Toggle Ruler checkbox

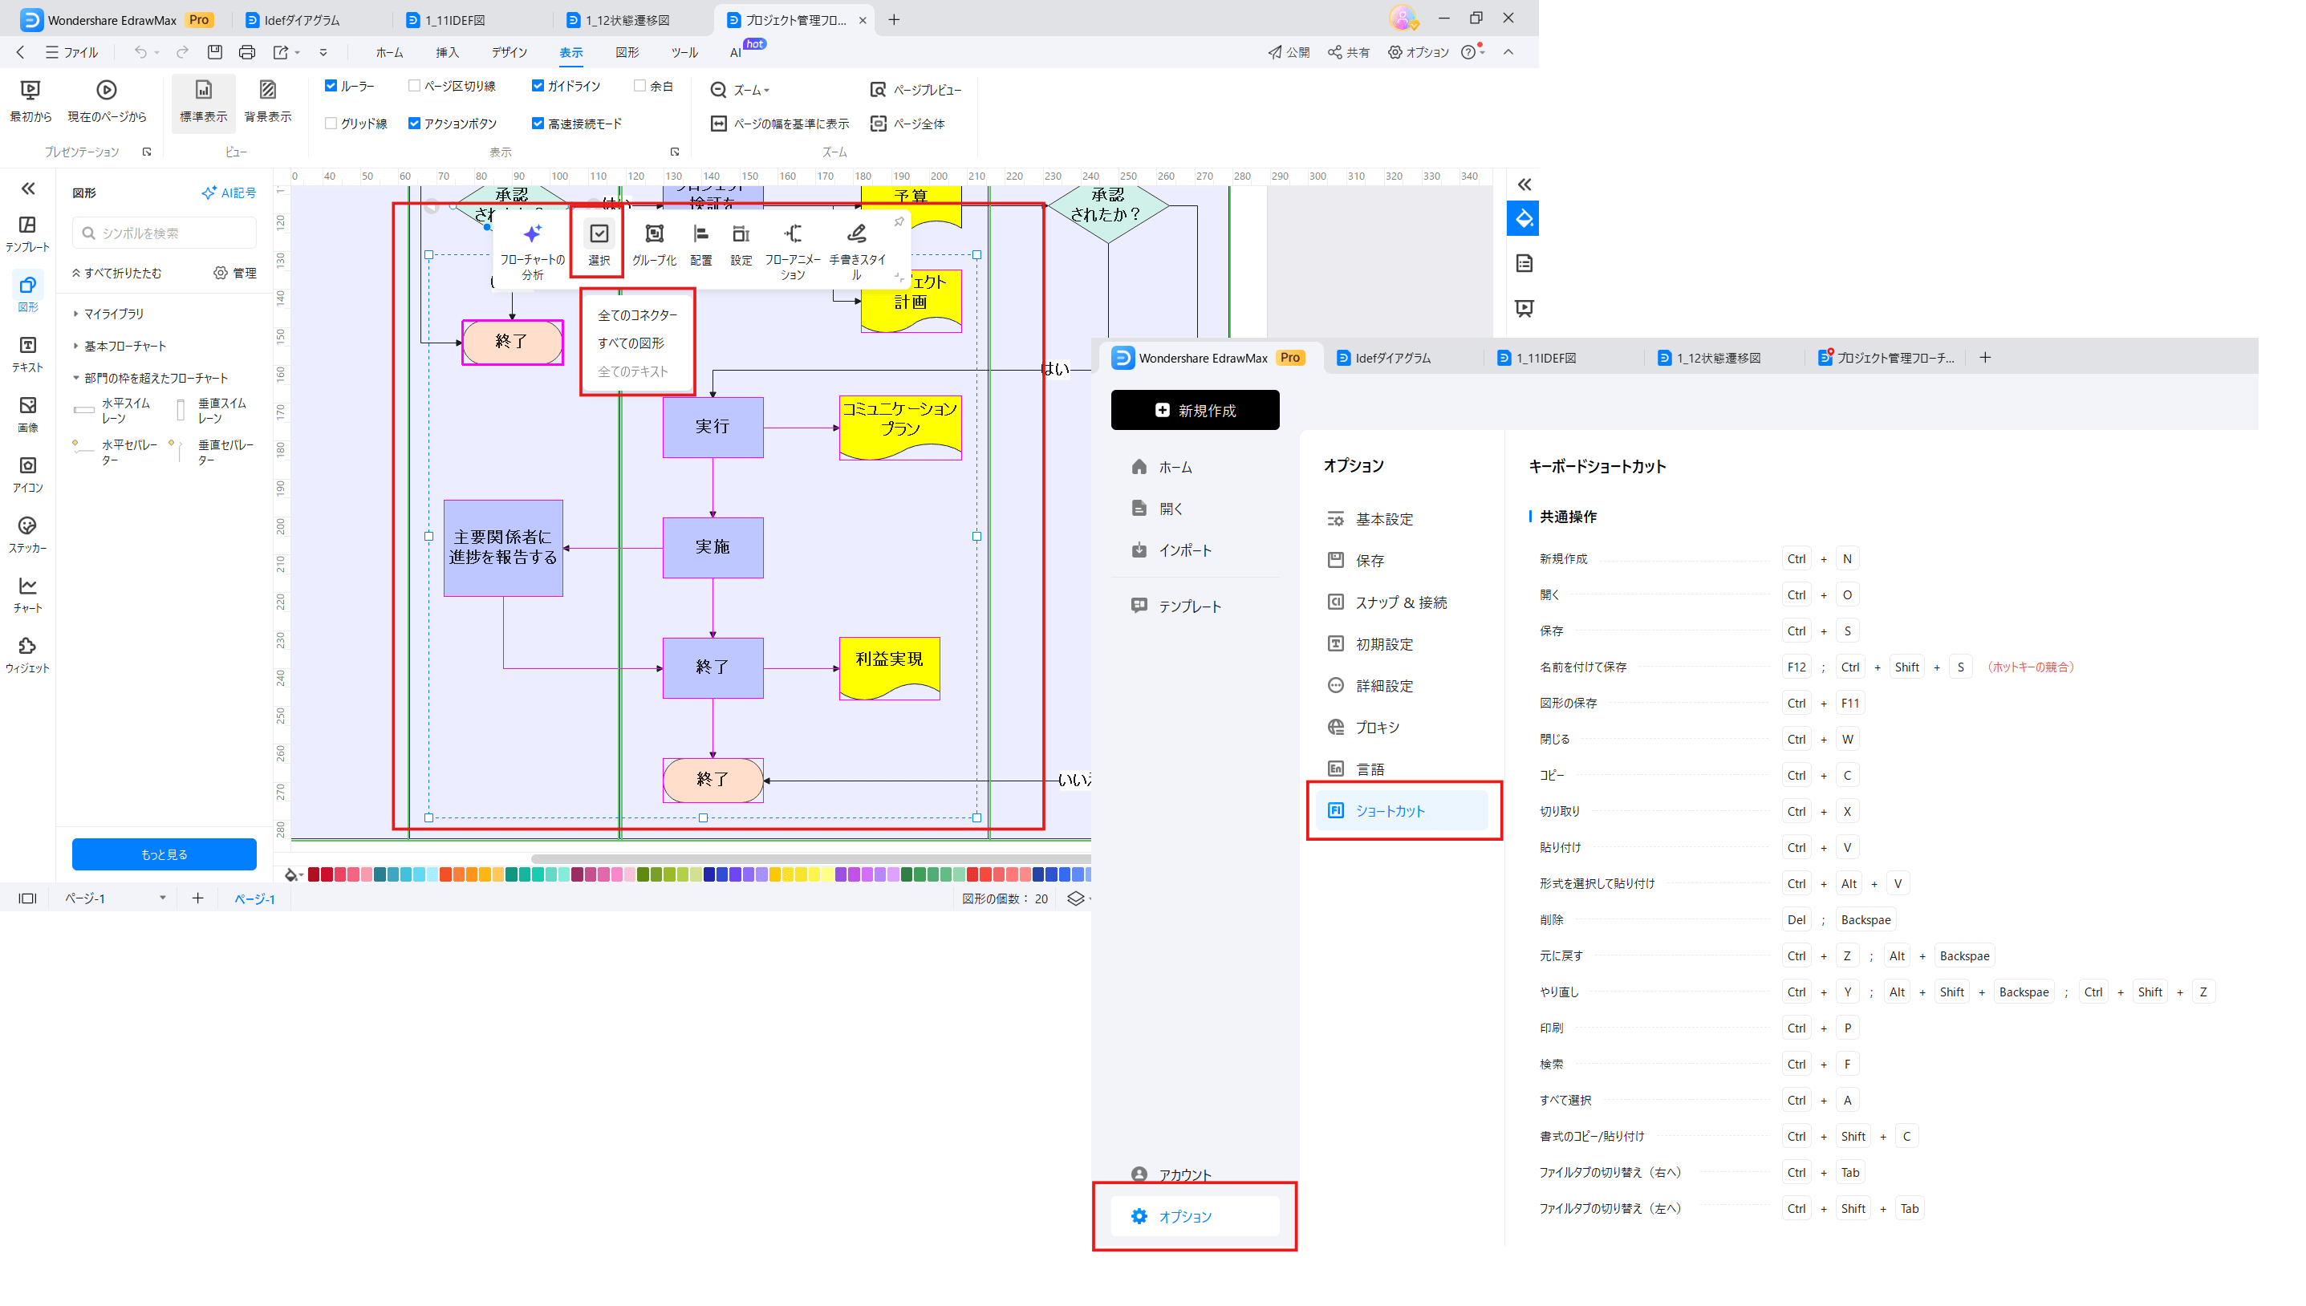point(331,86)
